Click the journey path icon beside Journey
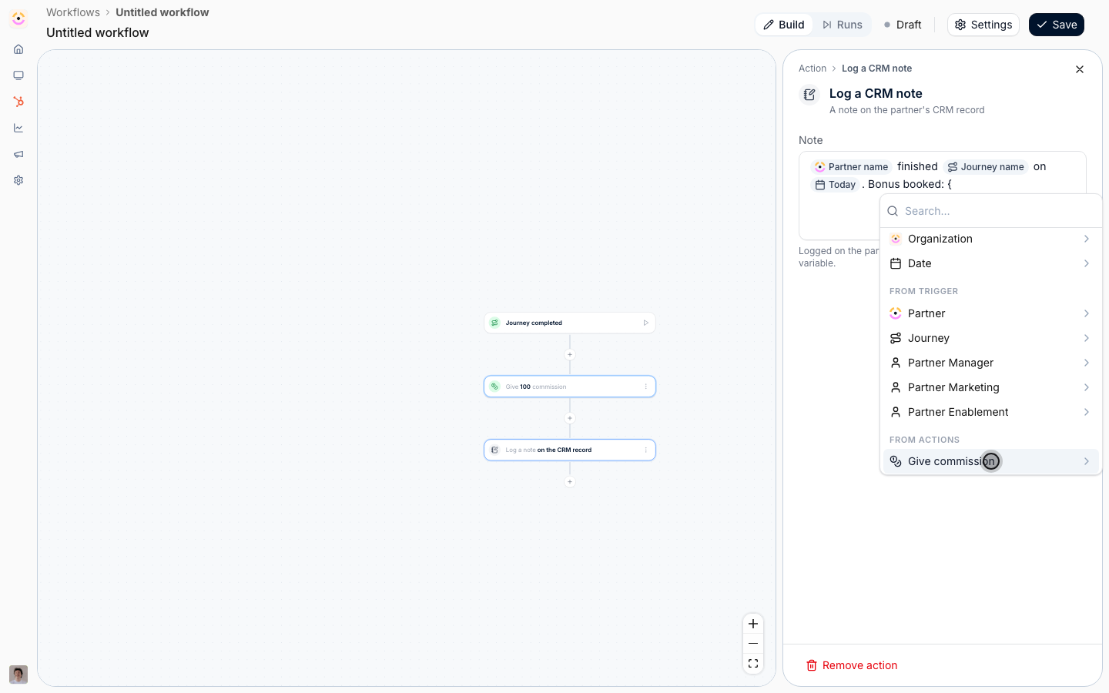1109x693 pixels. 896,338
